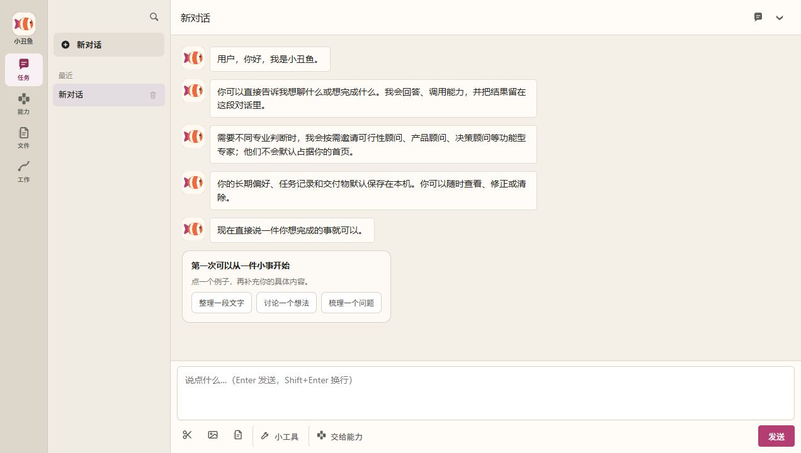
Task: Click the chat bubble icon in header
Action: 758,17
